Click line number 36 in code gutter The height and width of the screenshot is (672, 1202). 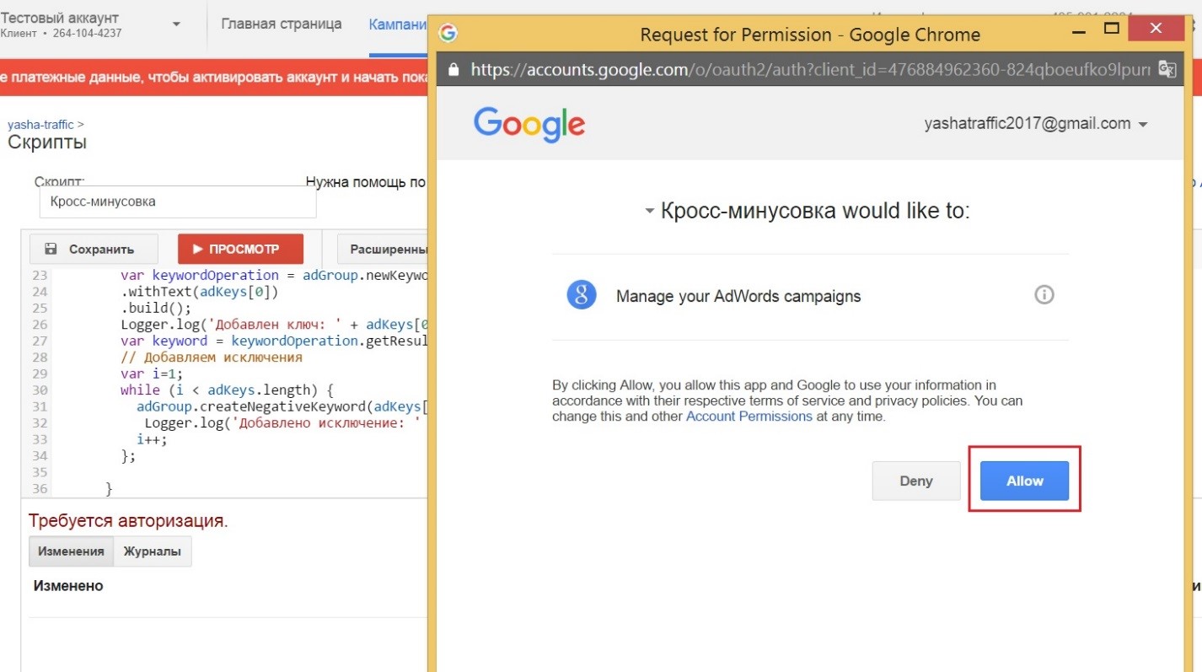pyautogui.click(x=40, y=489)
